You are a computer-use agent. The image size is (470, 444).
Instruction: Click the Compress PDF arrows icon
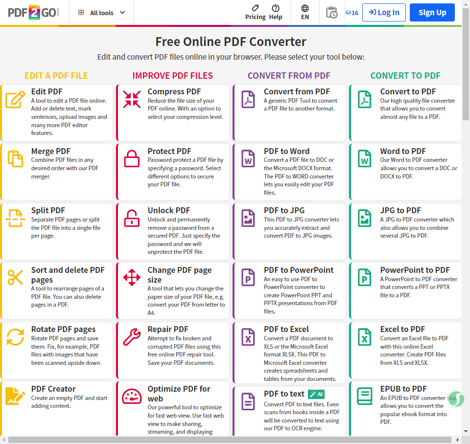(132, 99)
